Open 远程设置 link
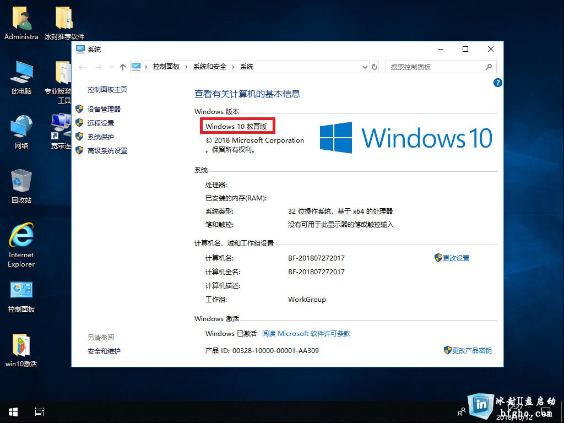This screenshot has width=564, height=423. pos(101,123)
